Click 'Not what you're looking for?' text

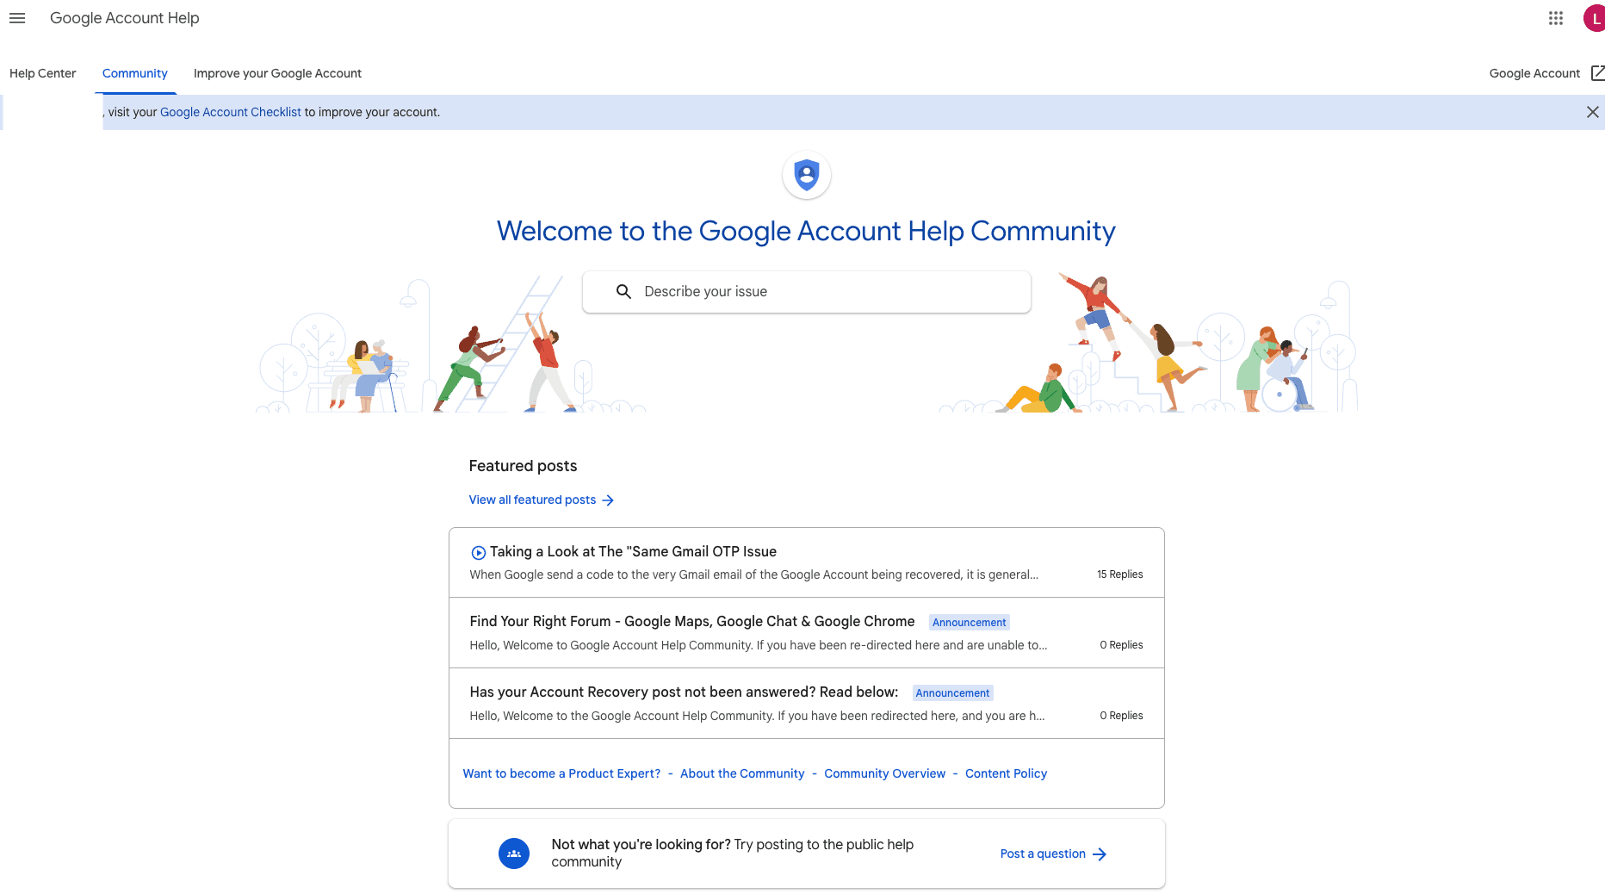tap(641, 844)
